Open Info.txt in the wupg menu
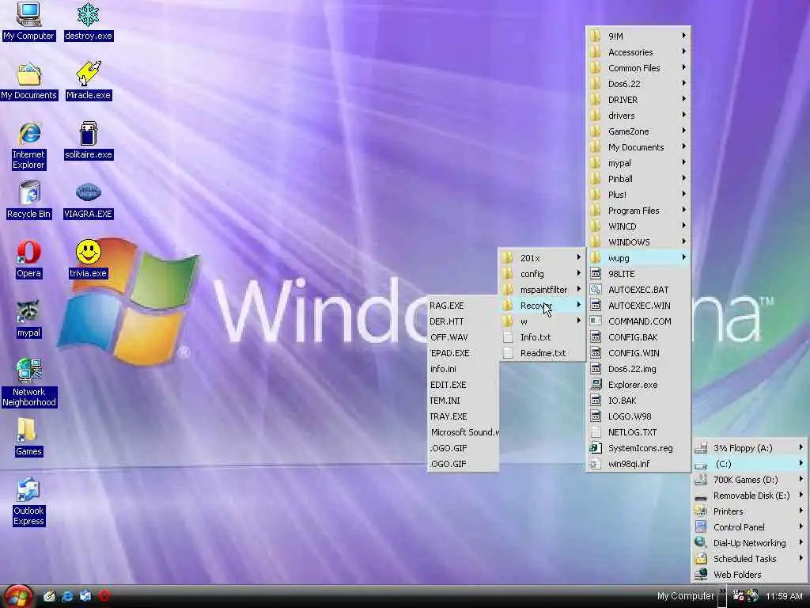This screenshot has height=608, width=810. 542,337
